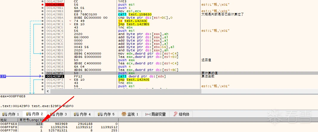Click the 内存 4 tab's memory icon

coord(76,114)
